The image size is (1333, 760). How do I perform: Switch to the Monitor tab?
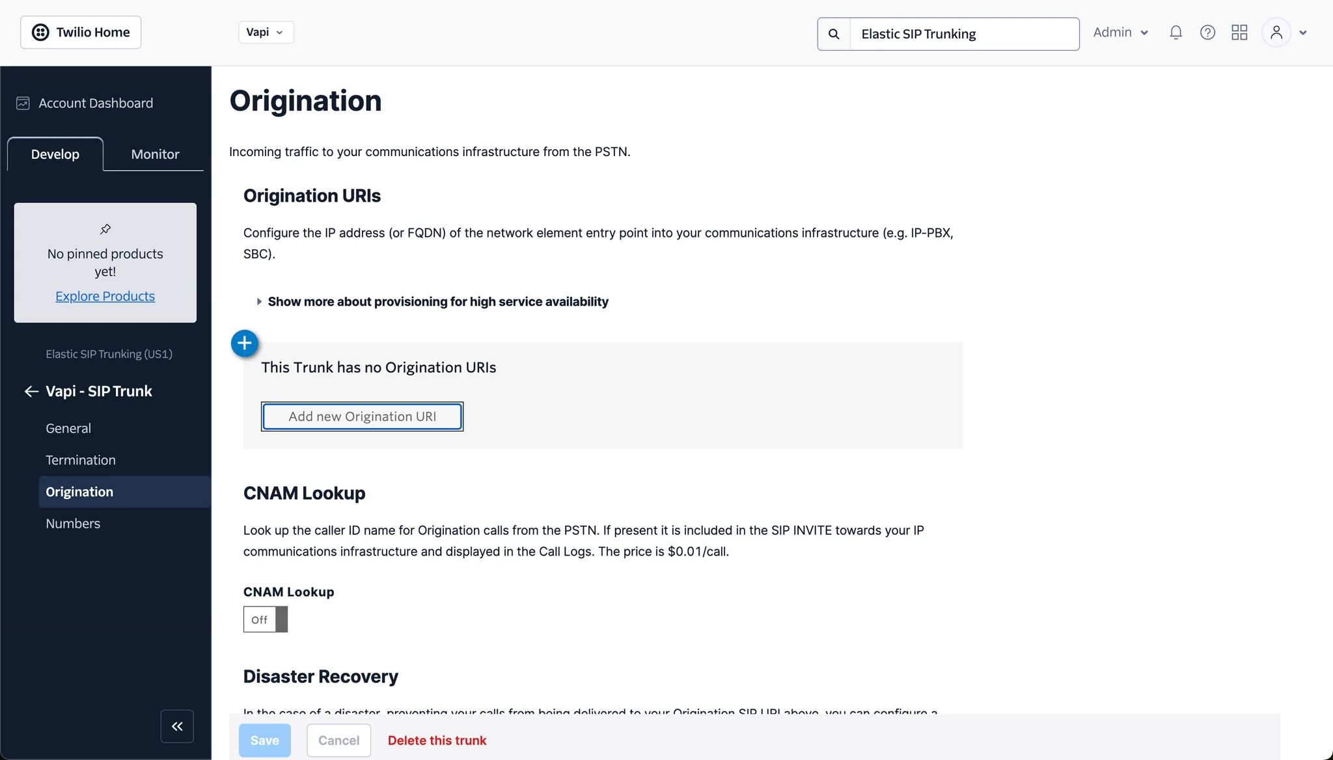pyautogui.click(x=154, y=154)
